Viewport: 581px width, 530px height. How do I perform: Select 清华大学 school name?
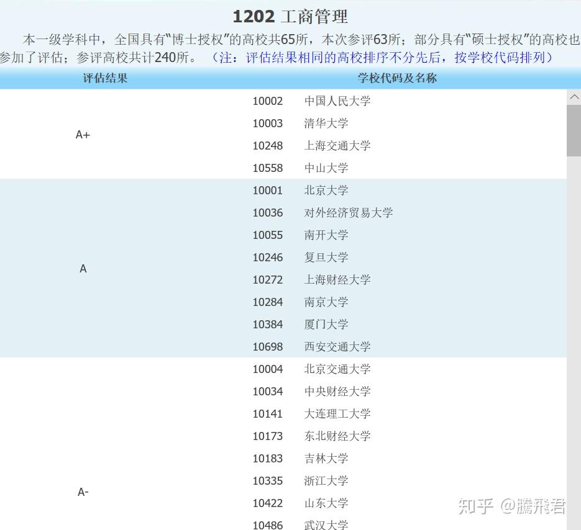[x=326, y=124]
